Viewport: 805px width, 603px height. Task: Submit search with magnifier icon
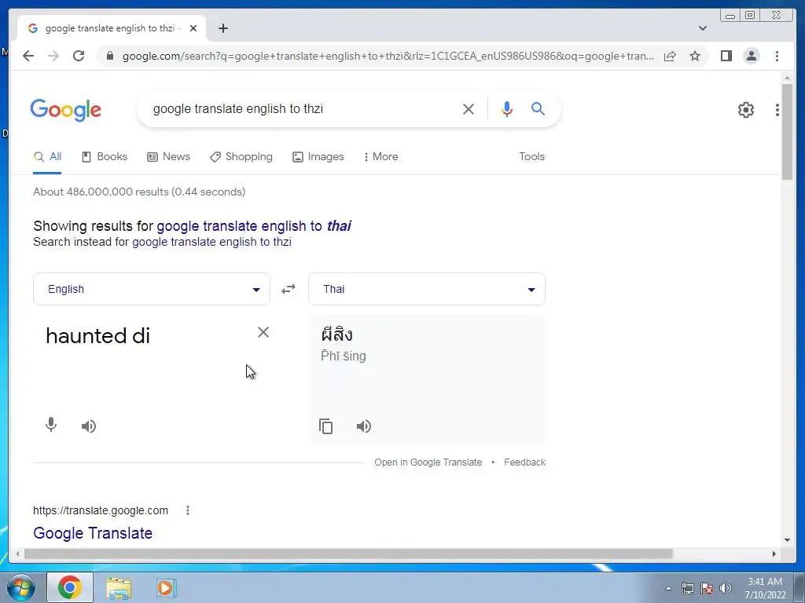[x=538, y=108]
